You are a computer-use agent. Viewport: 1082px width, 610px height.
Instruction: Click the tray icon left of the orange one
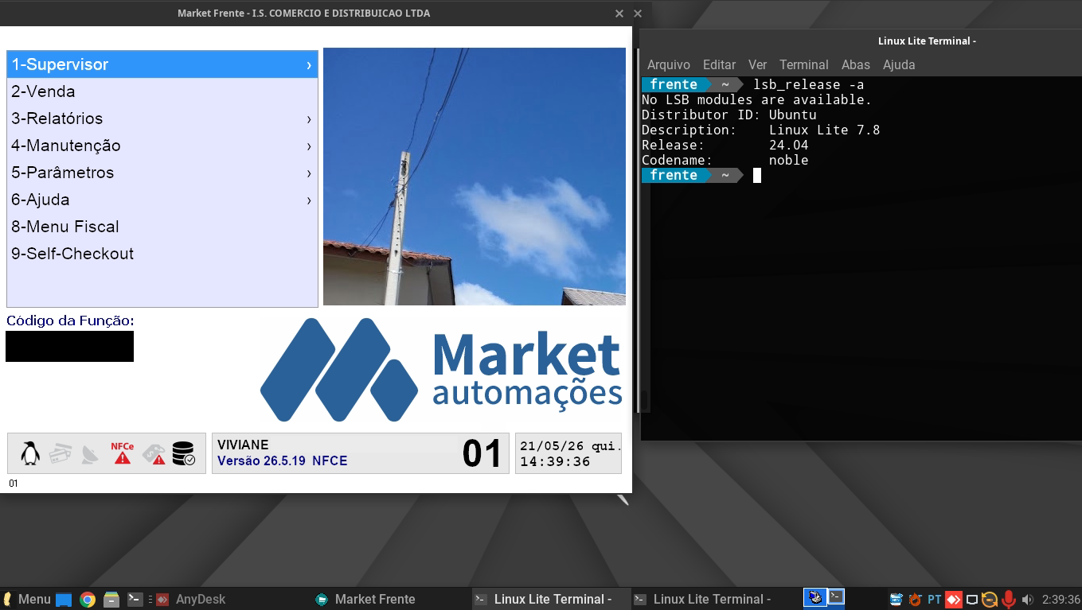[x=896, y=600]
